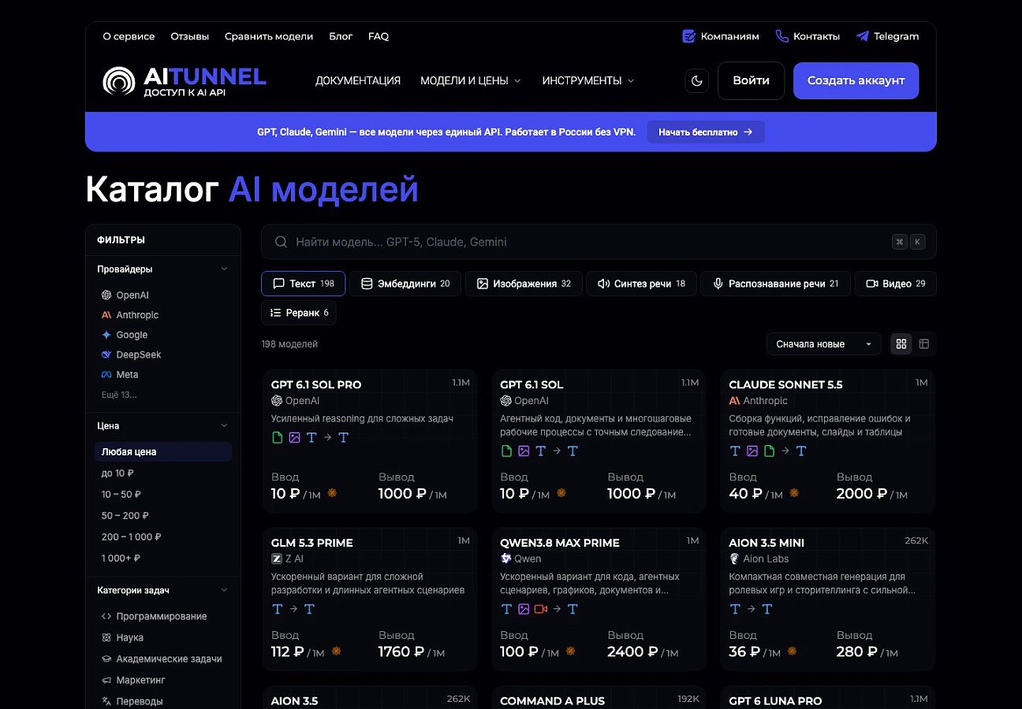Image resolution: width=1022 pixels, height=709 pixels.
Task: Open Telegram via paper plane icon
Action: [863, 36]
